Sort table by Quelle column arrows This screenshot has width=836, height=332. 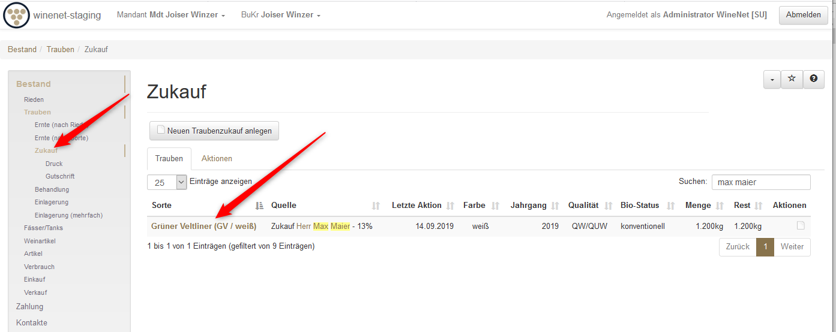coord(376,206)
